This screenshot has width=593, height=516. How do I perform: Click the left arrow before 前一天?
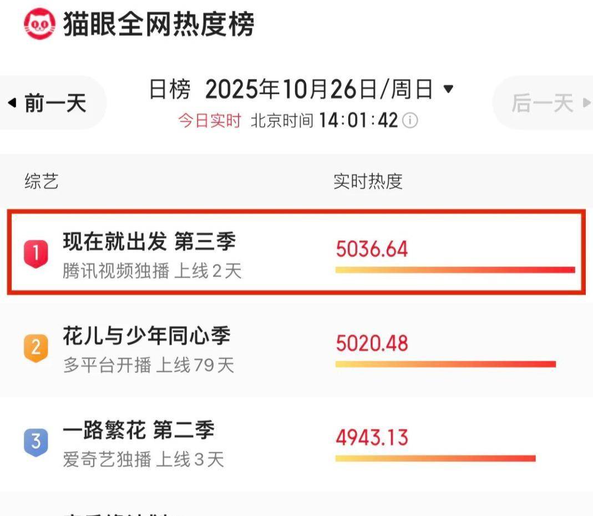click(x=12, y=103)
